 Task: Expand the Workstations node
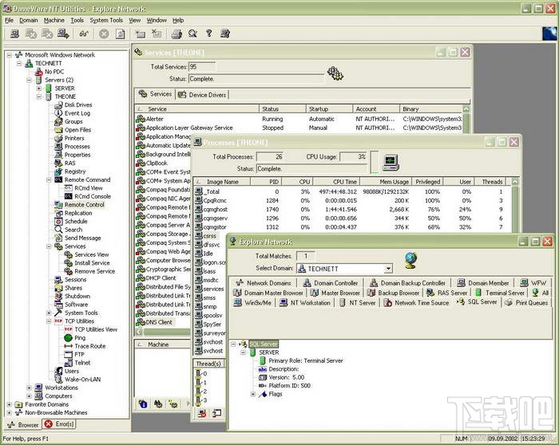[x=30, y=388]
